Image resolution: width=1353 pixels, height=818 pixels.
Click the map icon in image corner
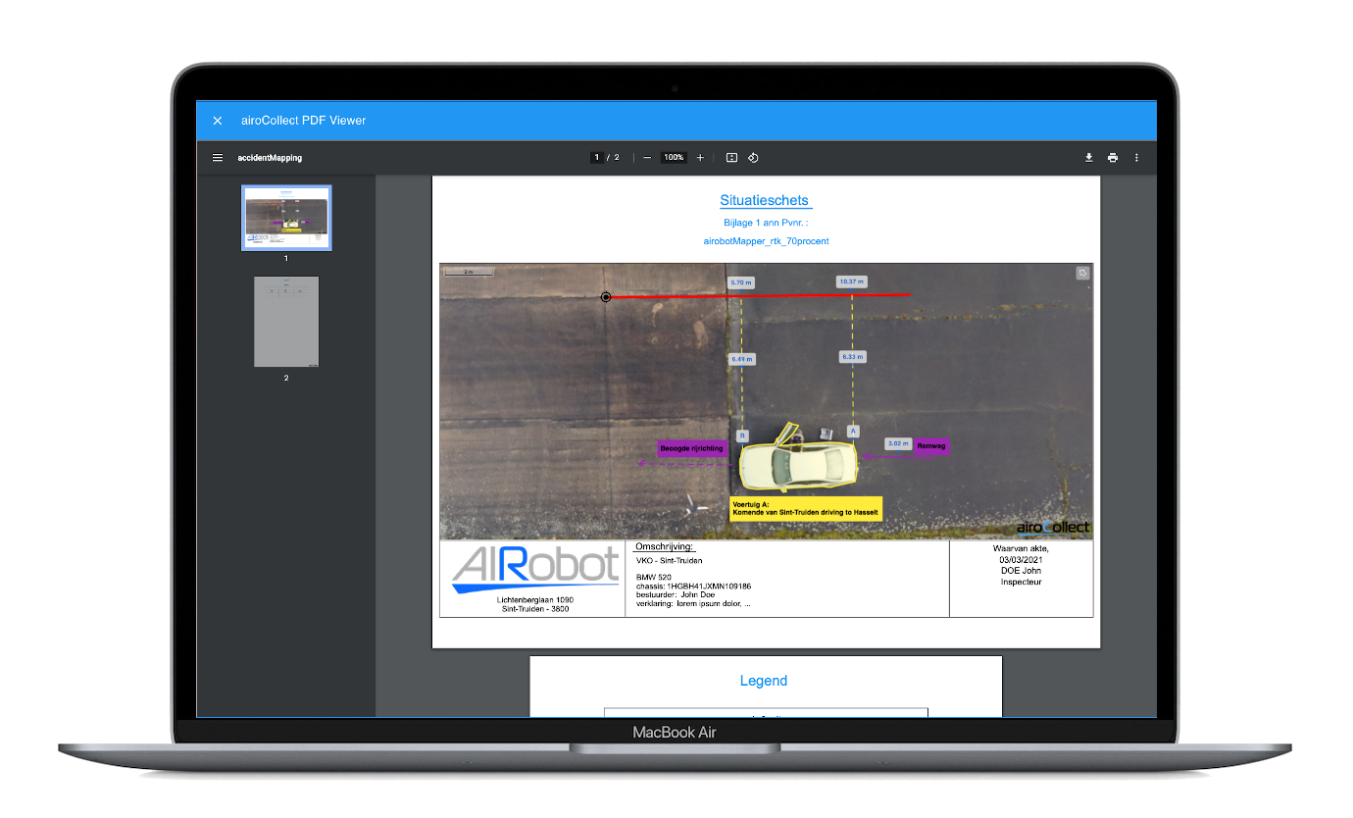(x=1082, y=274)
